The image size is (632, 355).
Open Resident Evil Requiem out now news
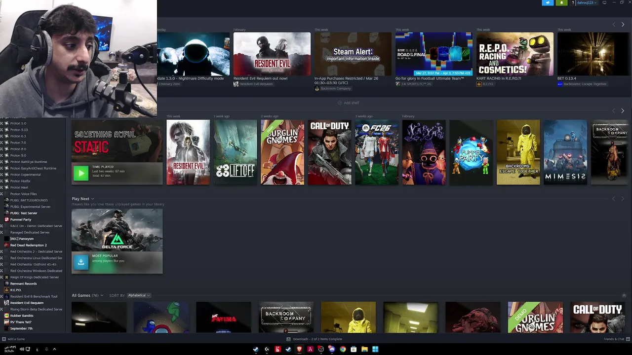tap(272, 54)
